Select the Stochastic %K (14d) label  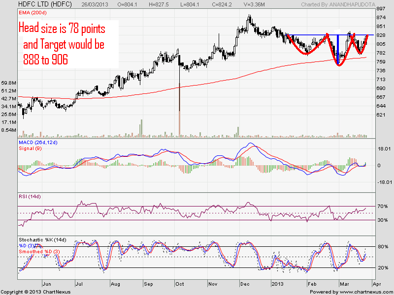[42, 240]
